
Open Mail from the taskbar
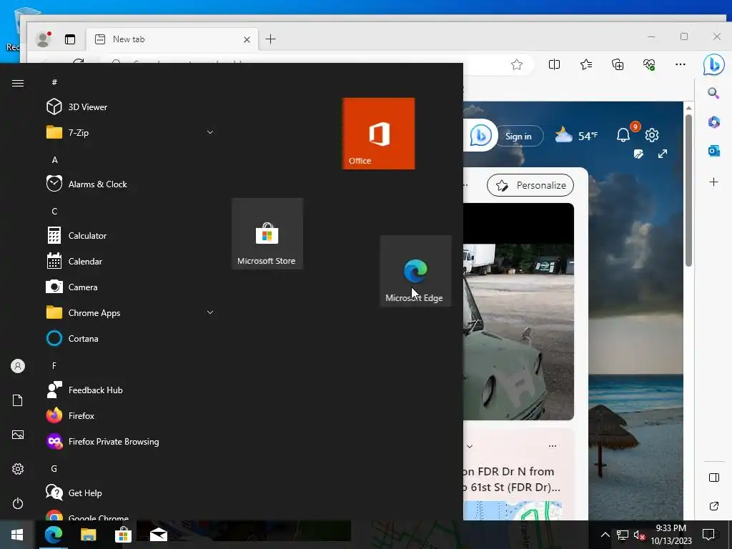click(159, 535)
